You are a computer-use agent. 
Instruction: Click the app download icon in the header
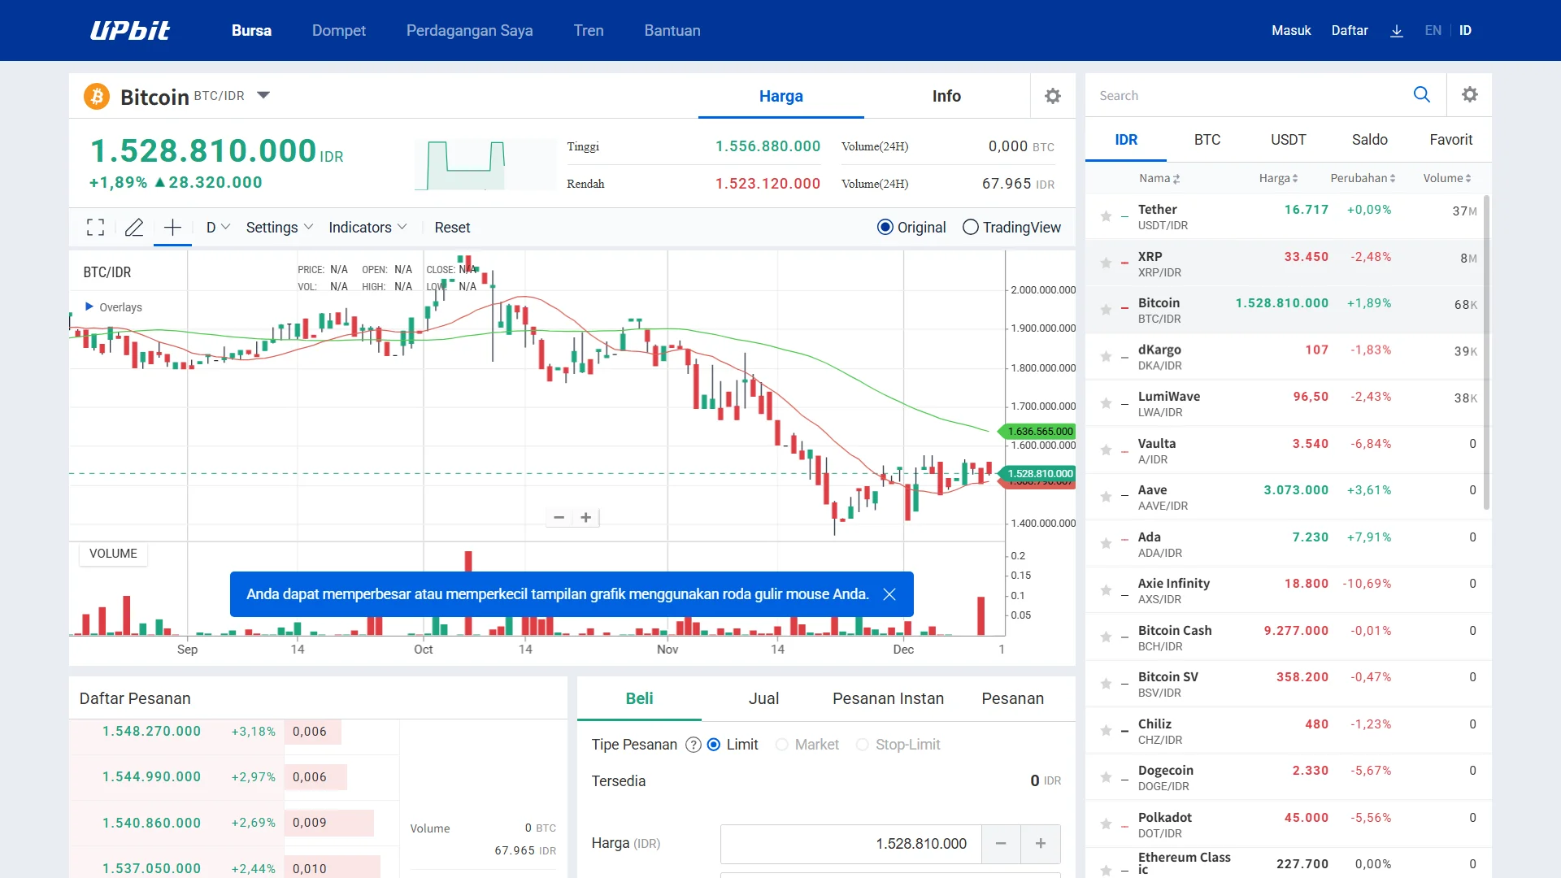[1398, 30]
